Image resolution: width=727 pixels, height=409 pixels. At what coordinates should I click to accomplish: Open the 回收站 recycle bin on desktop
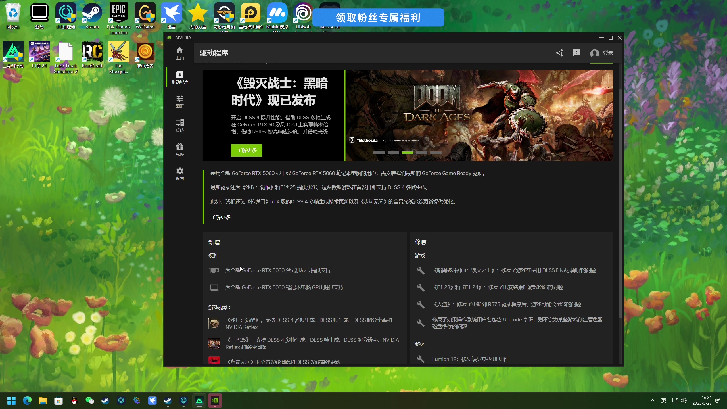[13, 16]
